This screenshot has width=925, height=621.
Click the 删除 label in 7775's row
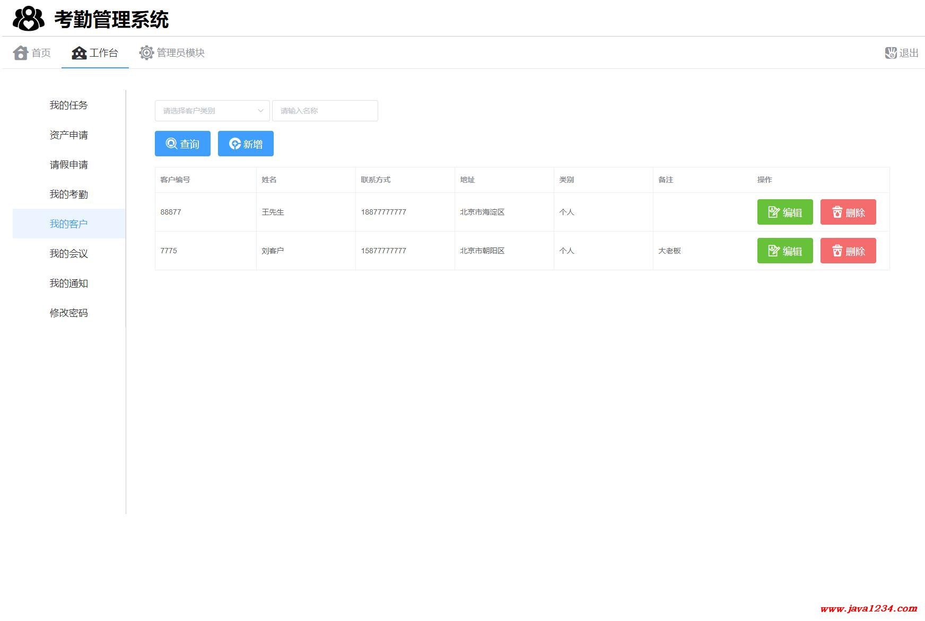[x=856, y=251]
